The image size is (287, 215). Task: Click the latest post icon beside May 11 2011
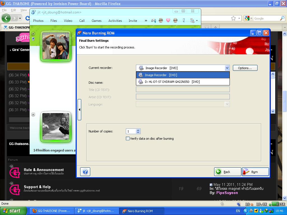tap(211, 185)
